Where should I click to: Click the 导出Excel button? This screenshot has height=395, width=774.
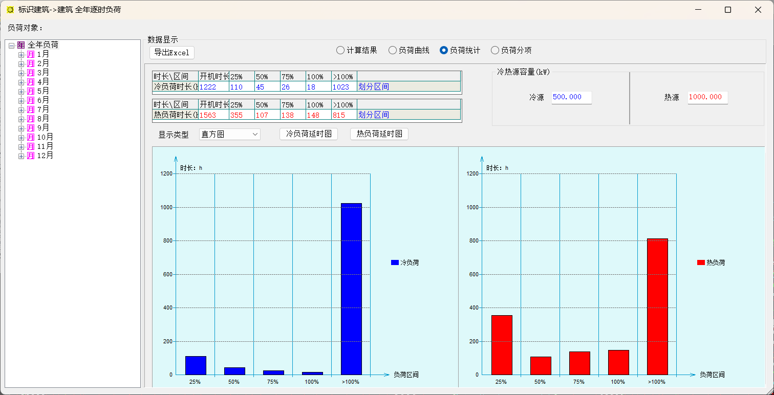click(x=172, y=53)
